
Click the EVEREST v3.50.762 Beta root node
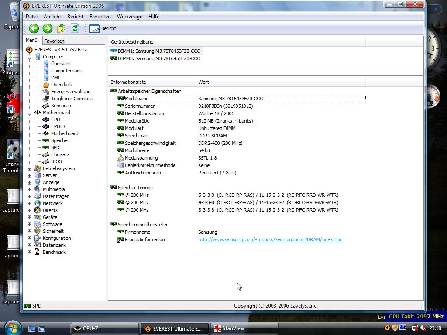click(61, 50)
